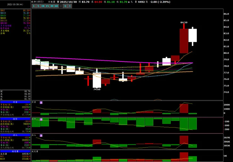Image resolution: width=233 pixels, height=162 pixels.
Task: Choose the 60-minute timeframe button
Action: pos(56,6)
